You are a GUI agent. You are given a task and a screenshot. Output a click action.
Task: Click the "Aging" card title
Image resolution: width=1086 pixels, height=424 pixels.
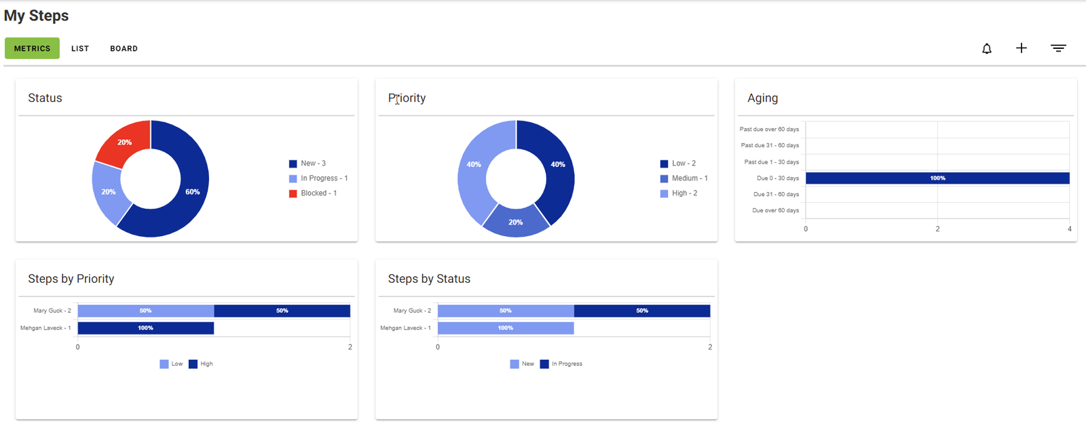pos(763,98)
